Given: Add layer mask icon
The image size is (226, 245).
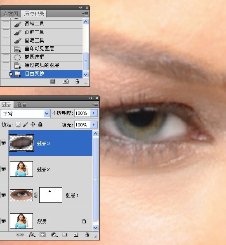Looking at the screenshot, I should pos(42,235).
